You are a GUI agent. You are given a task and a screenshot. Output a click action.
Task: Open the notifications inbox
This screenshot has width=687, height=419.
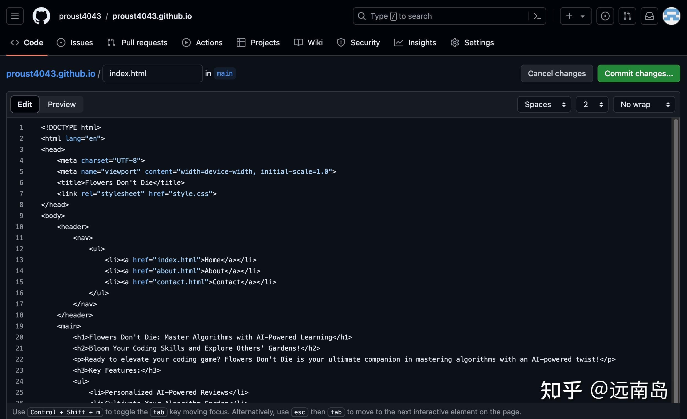point(649,16)
